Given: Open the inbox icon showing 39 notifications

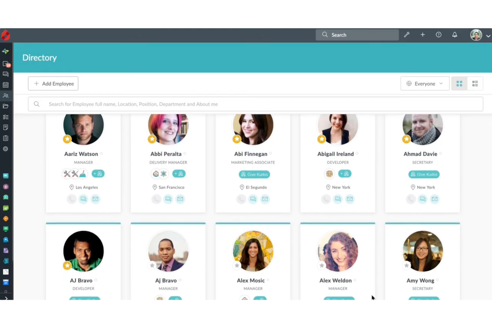Looking at the screenshot, I should 6,63.
